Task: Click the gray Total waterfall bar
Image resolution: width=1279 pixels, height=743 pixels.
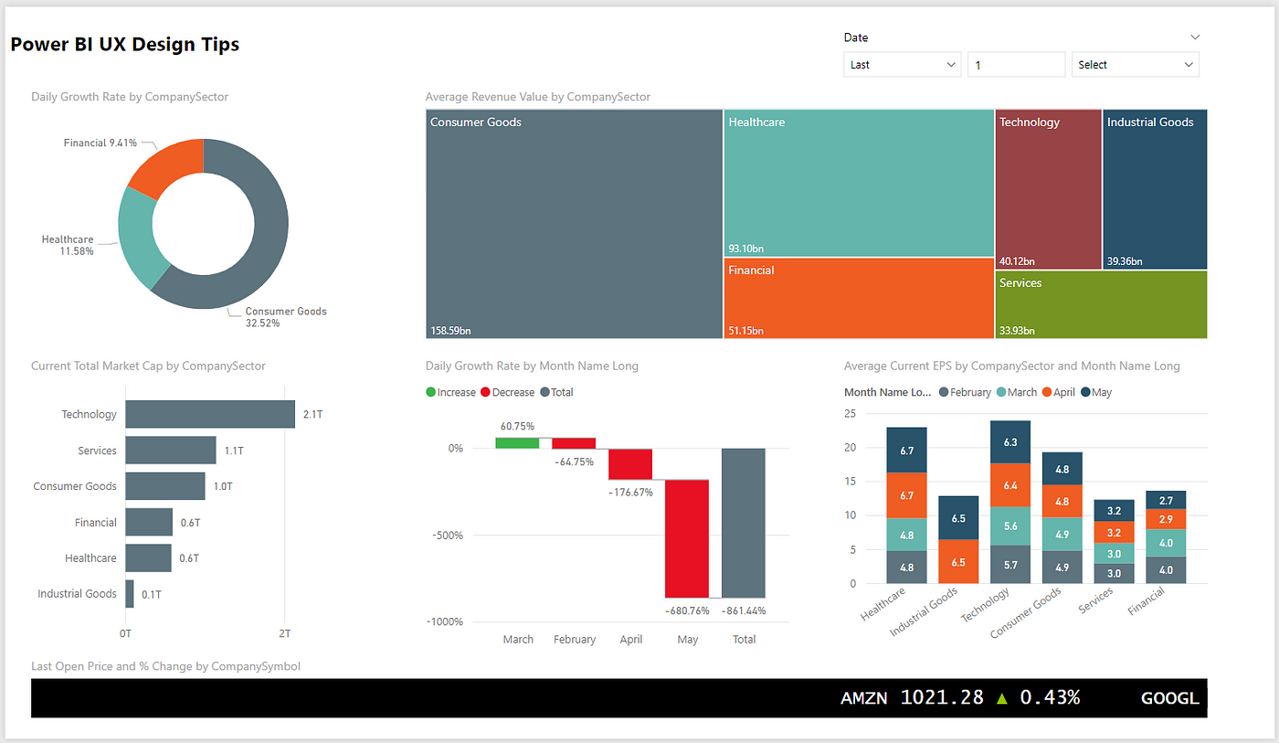Action: (744, 523)
